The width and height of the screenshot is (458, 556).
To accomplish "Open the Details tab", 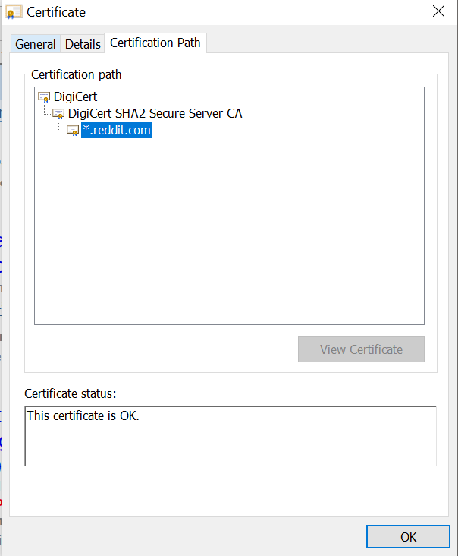I will point(83,44).
